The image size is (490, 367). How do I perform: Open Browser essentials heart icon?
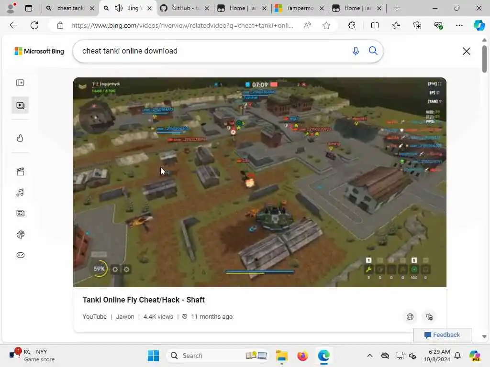[438, 25]
